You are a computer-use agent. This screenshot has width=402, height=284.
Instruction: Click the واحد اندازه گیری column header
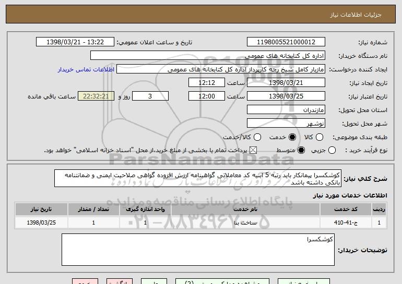tap(145, 209)
